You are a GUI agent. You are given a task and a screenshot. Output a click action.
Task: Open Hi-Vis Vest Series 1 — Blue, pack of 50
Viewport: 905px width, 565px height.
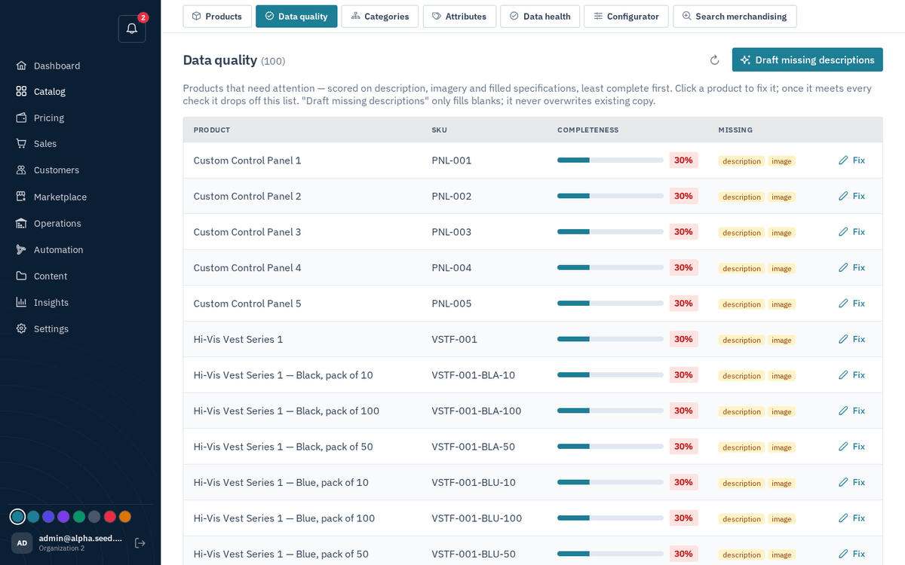coord(281,554)
